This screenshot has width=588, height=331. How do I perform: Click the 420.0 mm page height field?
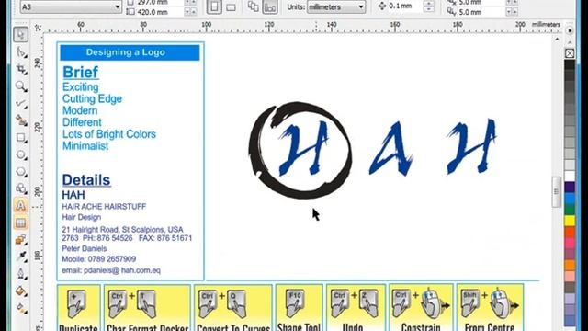pyautogui.click(x=160, y=12)
